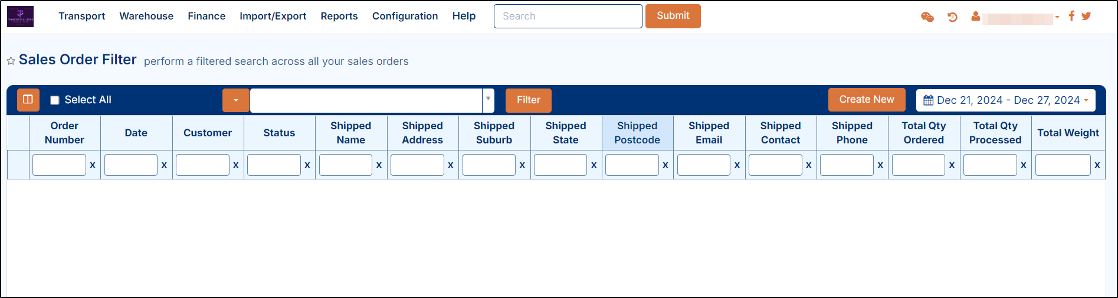The height and width of the screenshot is (298, 1118).
Task: Open the Reports menu
Action: click(x=339, y=16)
